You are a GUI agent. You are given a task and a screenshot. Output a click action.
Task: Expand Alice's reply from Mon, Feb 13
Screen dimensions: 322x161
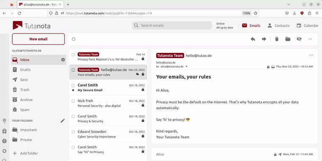coord(234,154)
